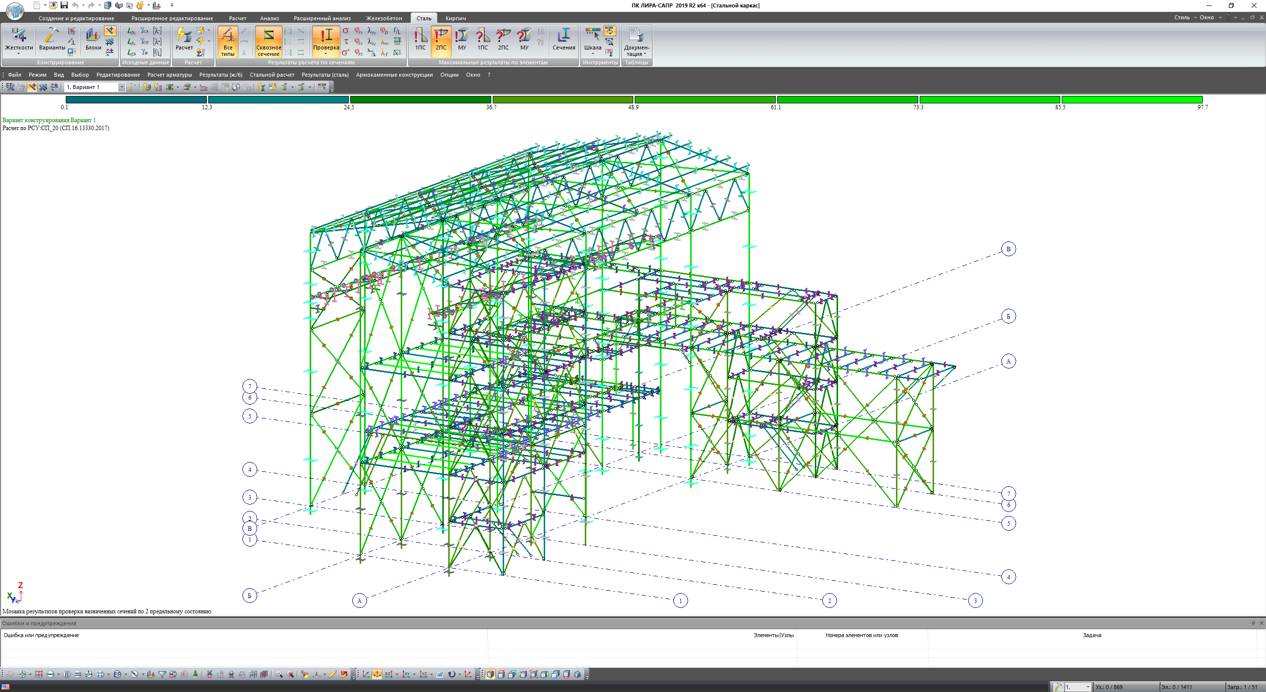
Task: Expand the Проверка check dropdown arrow
Action: click(326, 53)
